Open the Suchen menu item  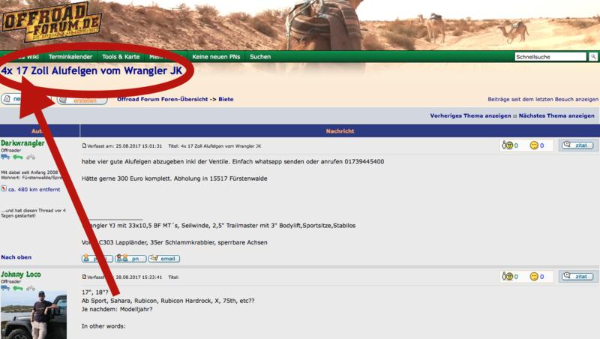coord(260,57)
